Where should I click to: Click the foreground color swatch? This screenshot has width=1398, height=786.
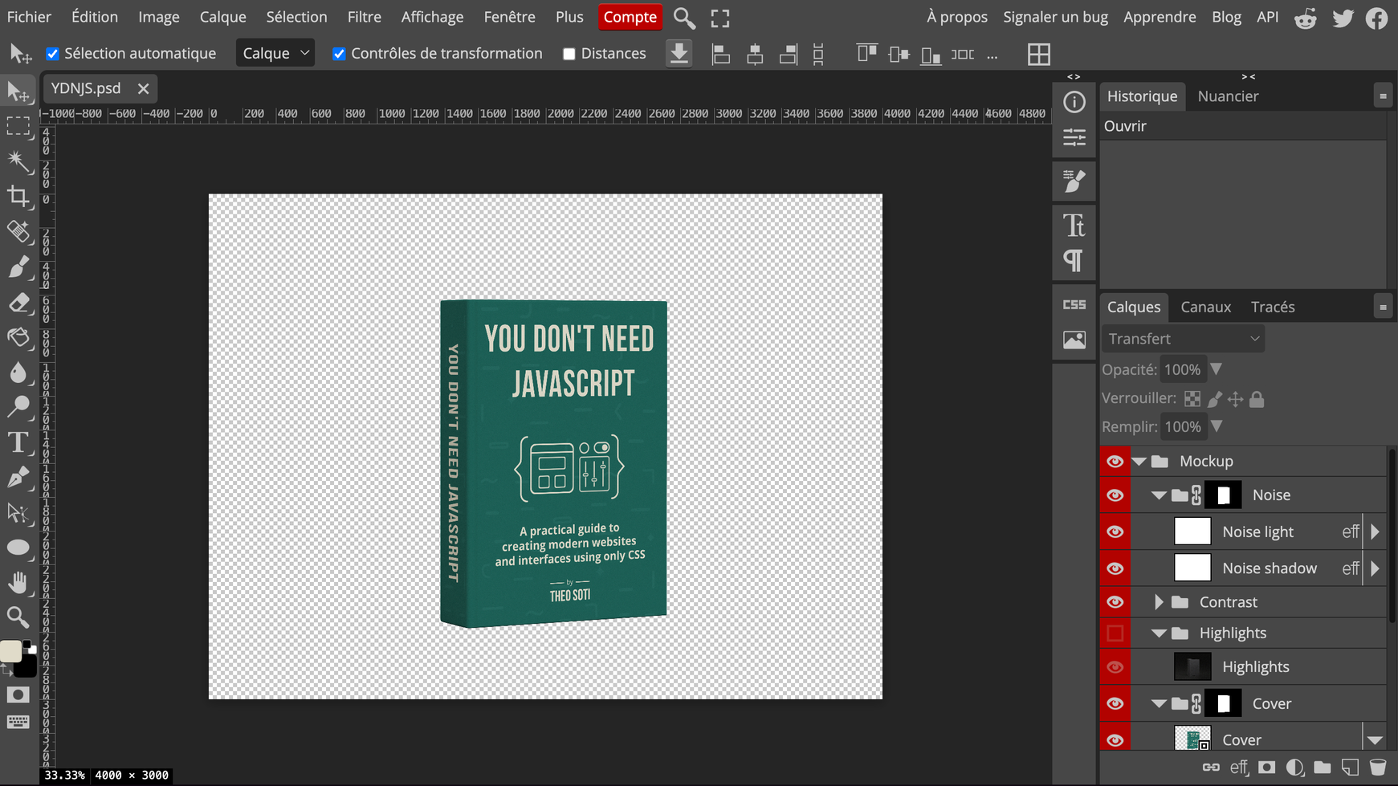[11, 651]
